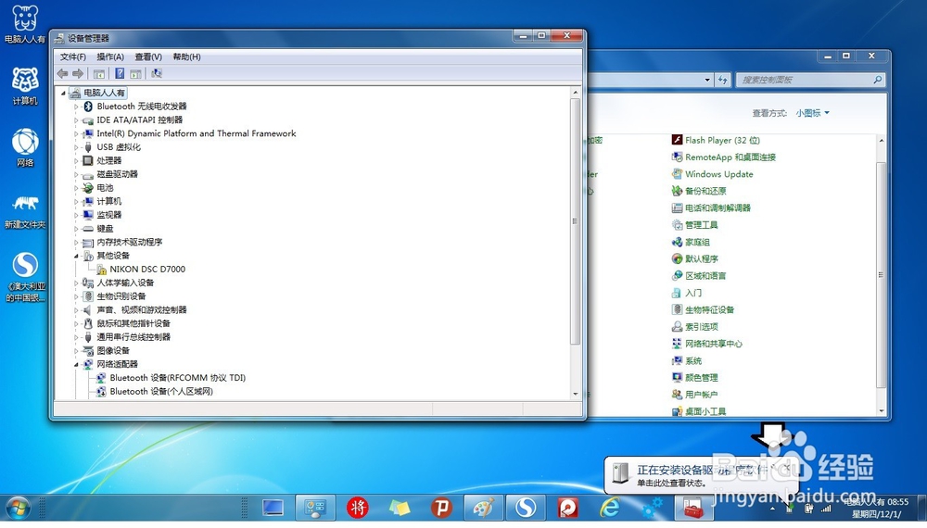
Task: Click the 家庭组 icon
Action: pyautogui.click(x=677, y=242)
